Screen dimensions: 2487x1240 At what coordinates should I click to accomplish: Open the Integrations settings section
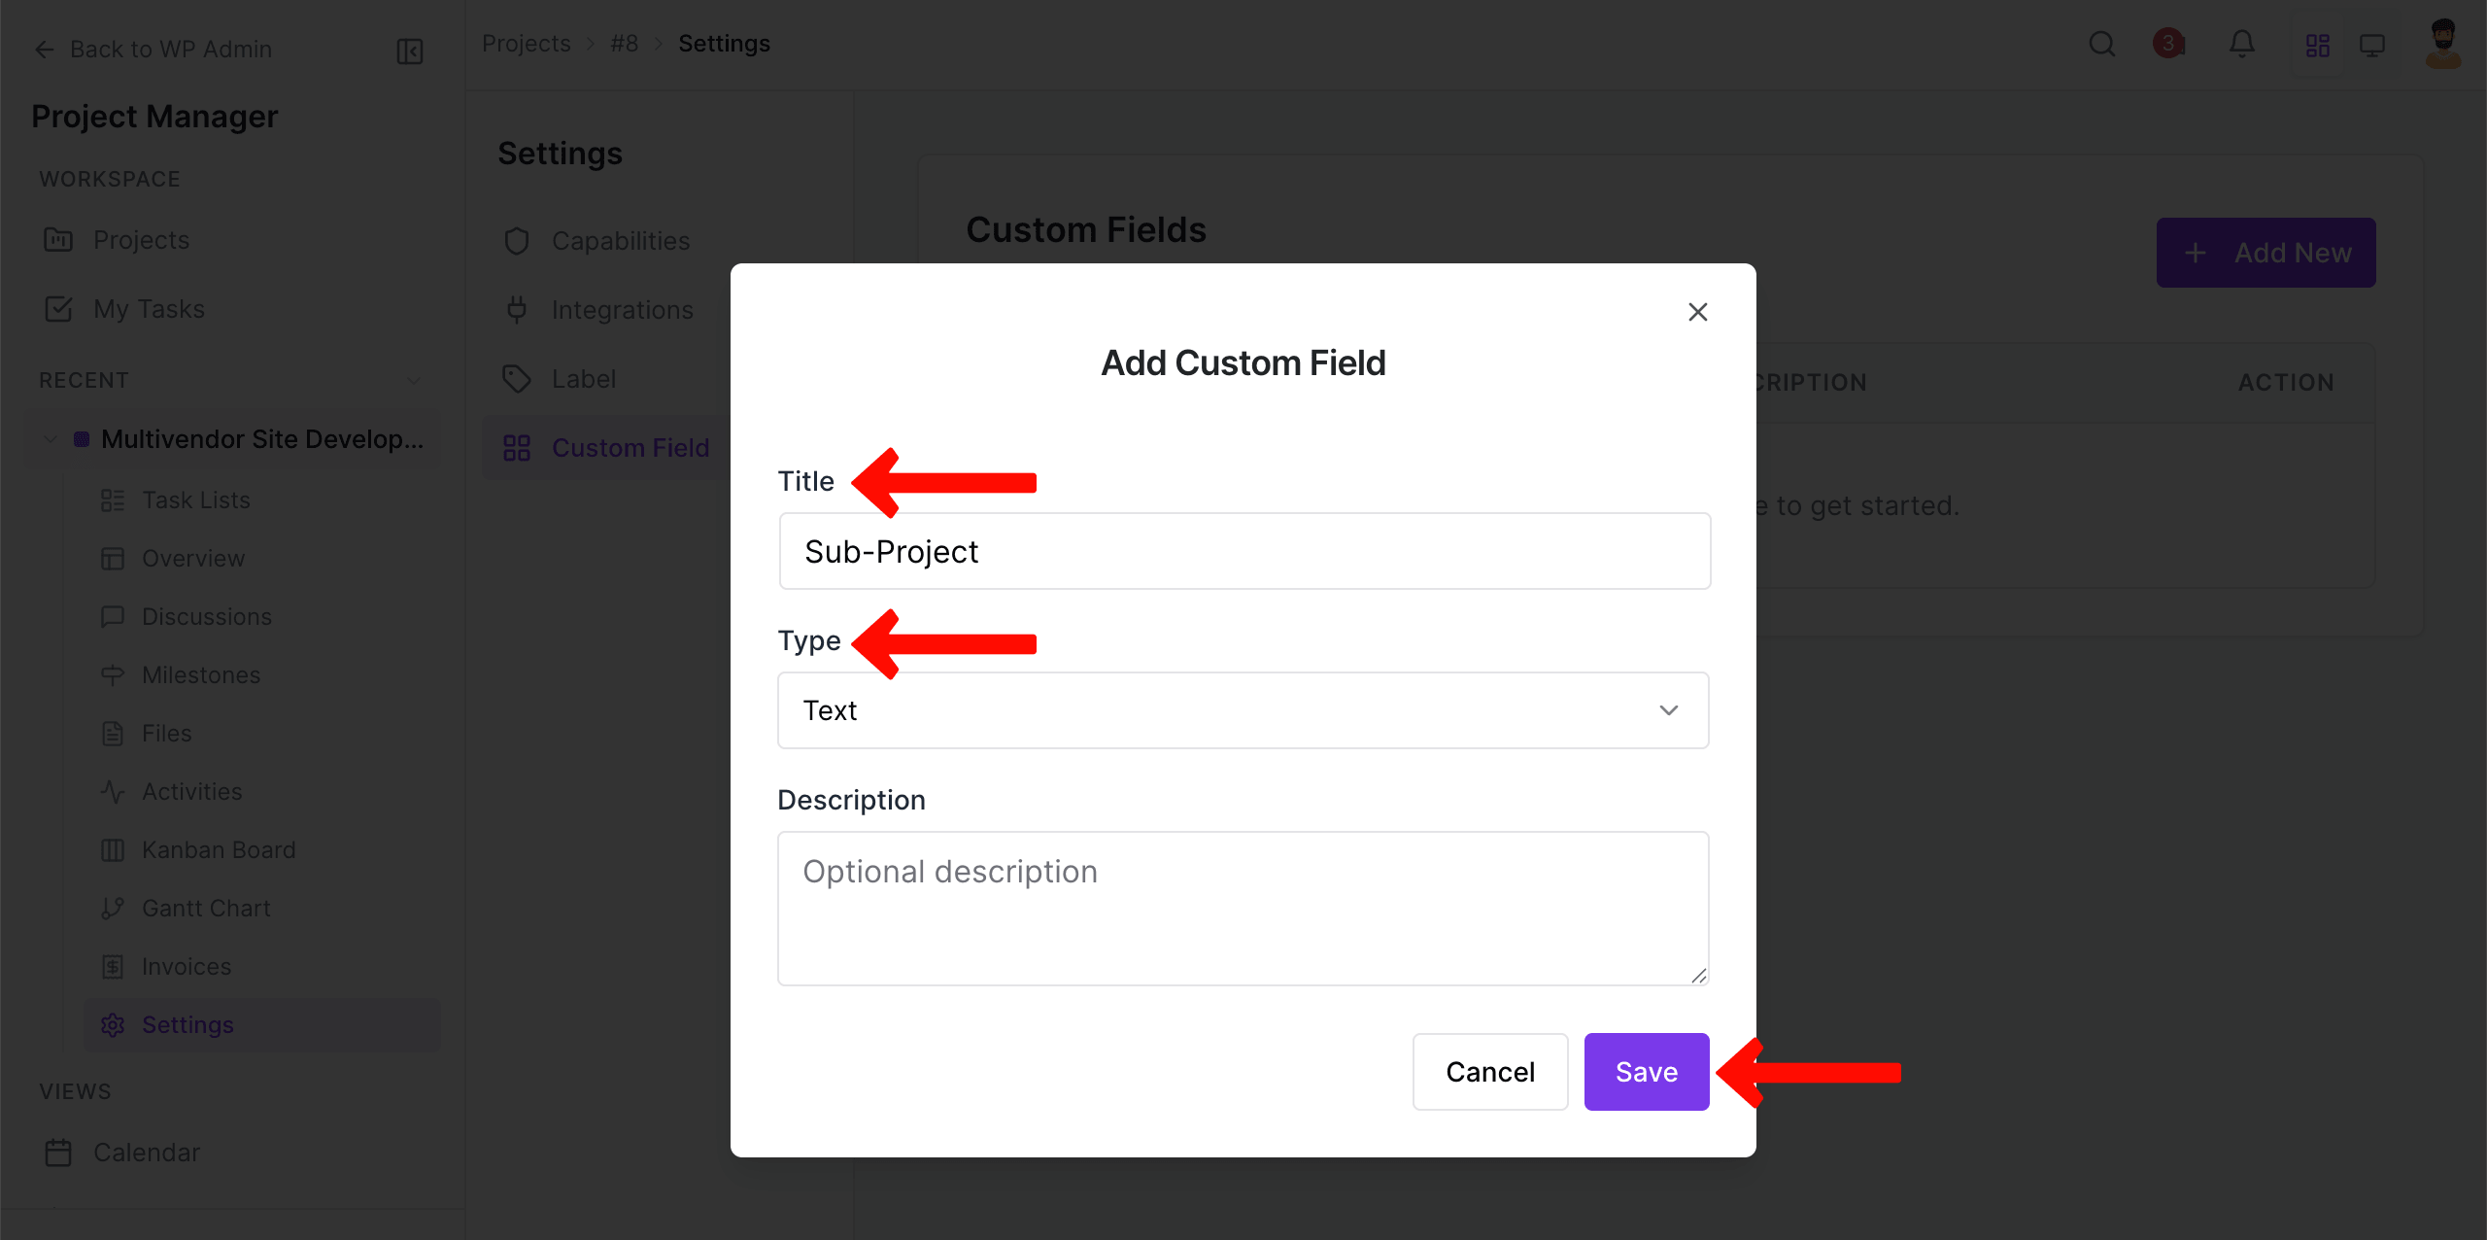(623, 309)
